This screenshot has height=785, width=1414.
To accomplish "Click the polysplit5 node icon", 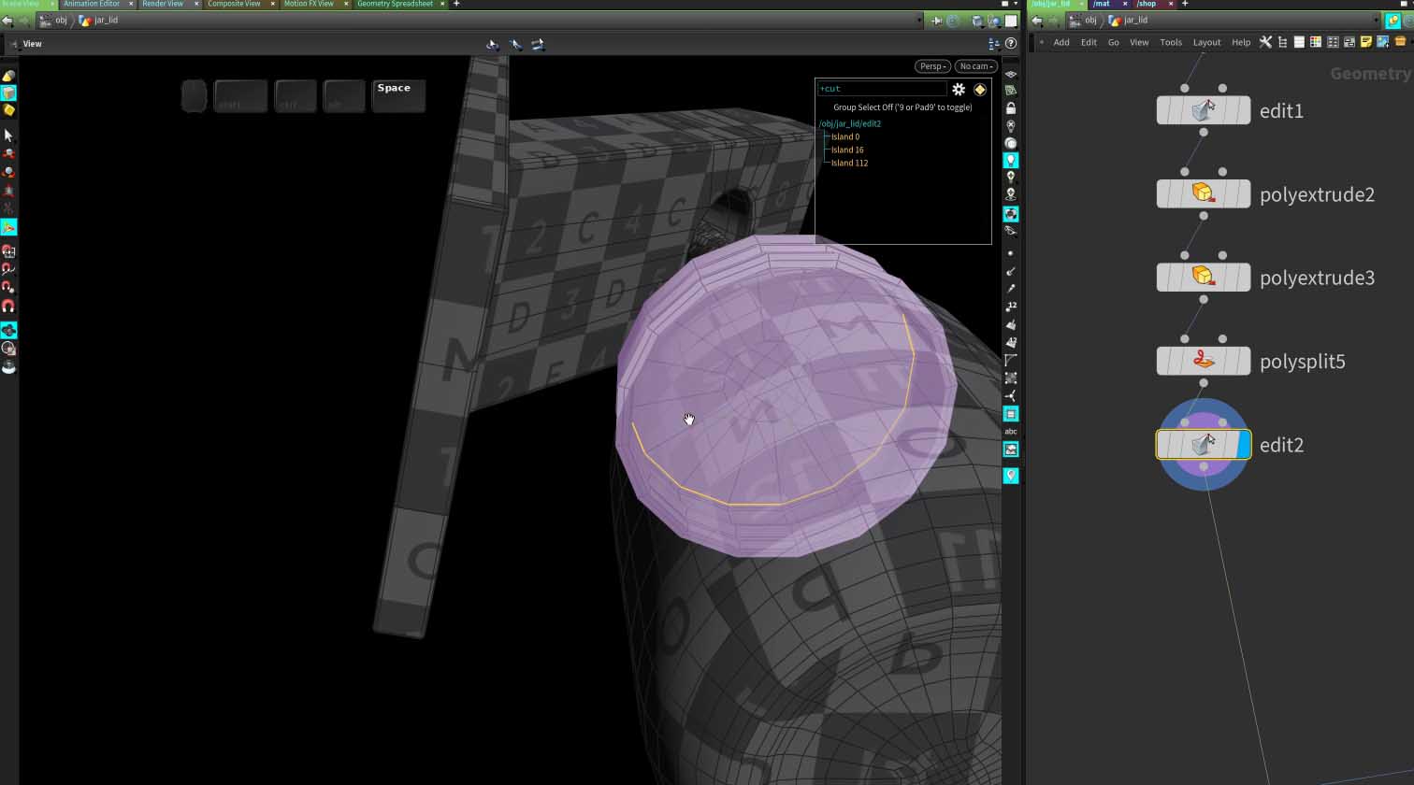I will (x=1203, y=361).
